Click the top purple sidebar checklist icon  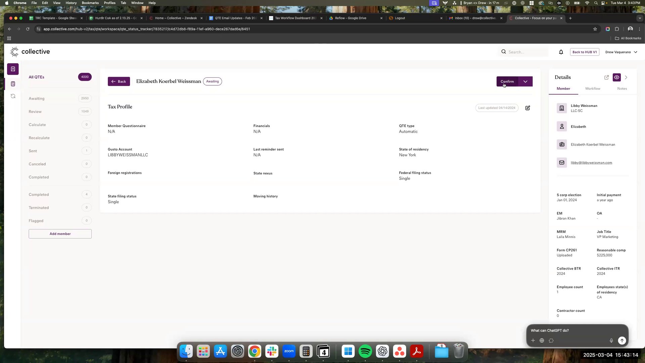click(13, 69)
